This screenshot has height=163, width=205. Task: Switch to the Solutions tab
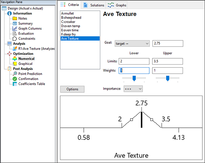pyautogui.click(x=94, y=5)
